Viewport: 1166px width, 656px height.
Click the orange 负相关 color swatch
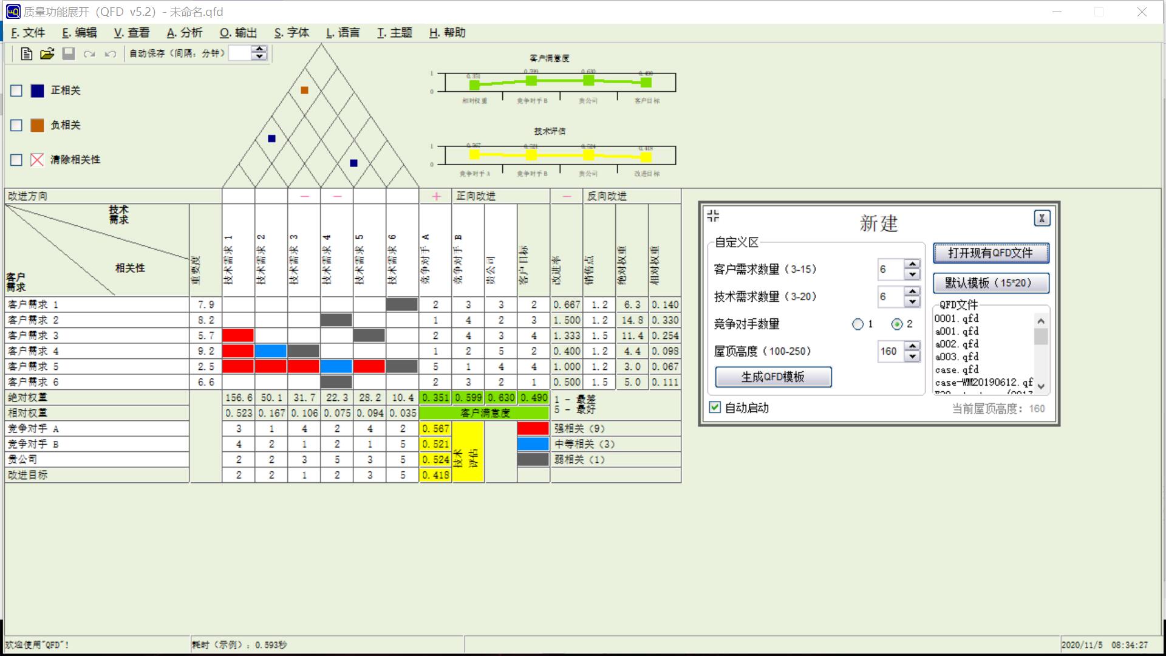click(37, 125)
